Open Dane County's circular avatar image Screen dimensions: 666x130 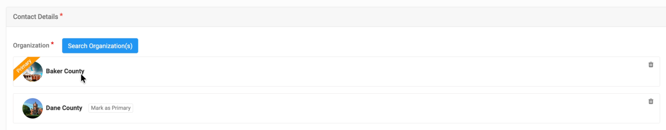pyautogui.click(x=33, y=108)
